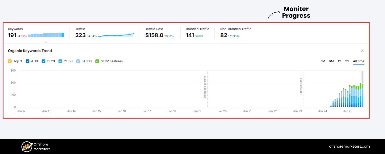The image size is (385, 154).
Task: Click the Traffic sparkline chart
Action: [116, 35]
